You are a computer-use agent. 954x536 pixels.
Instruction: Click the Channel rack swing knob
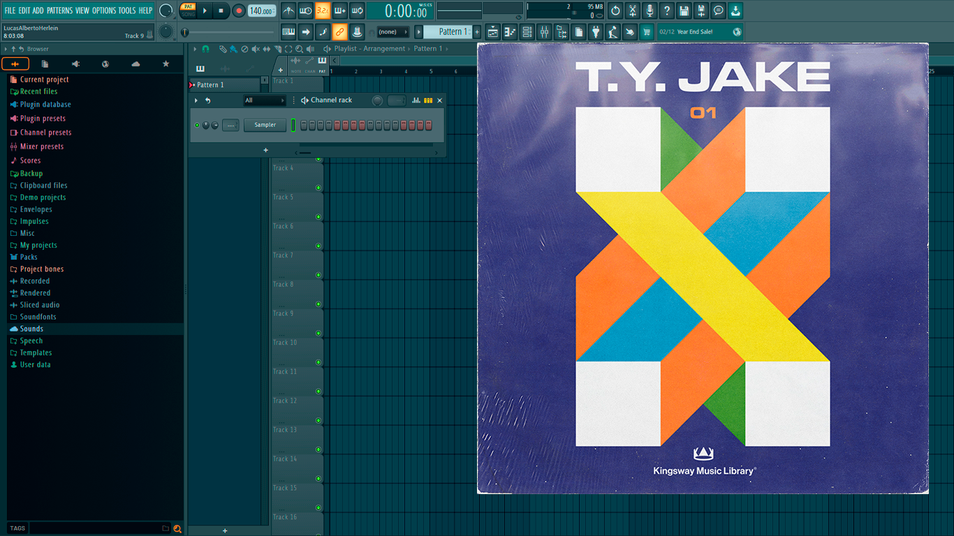coord(377,100)
